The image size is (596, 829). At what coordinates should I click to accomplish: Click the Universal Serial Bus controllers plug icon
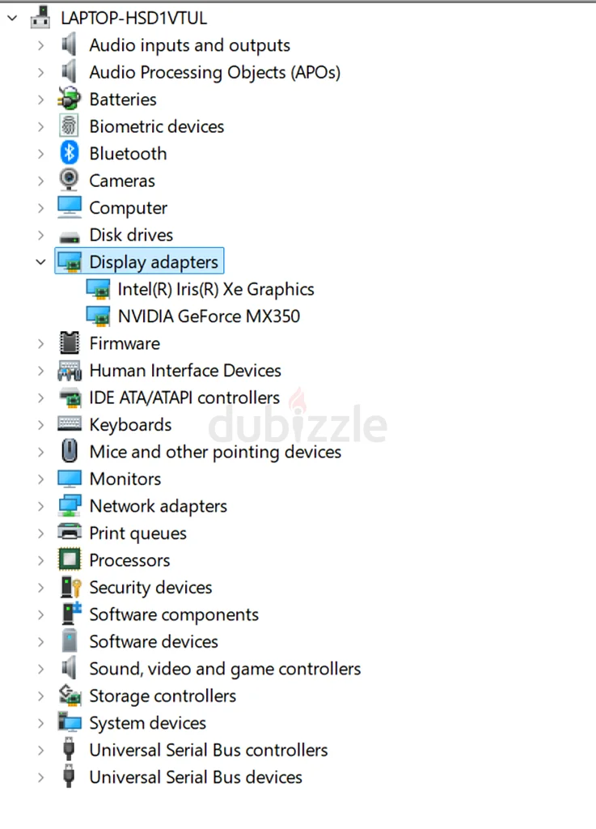pyautogui.click(x=68, y=750)
